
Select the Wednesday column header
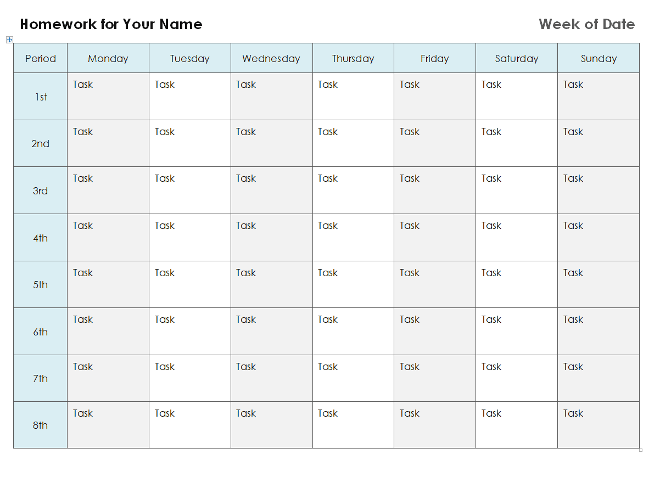(x=271, y=58)
